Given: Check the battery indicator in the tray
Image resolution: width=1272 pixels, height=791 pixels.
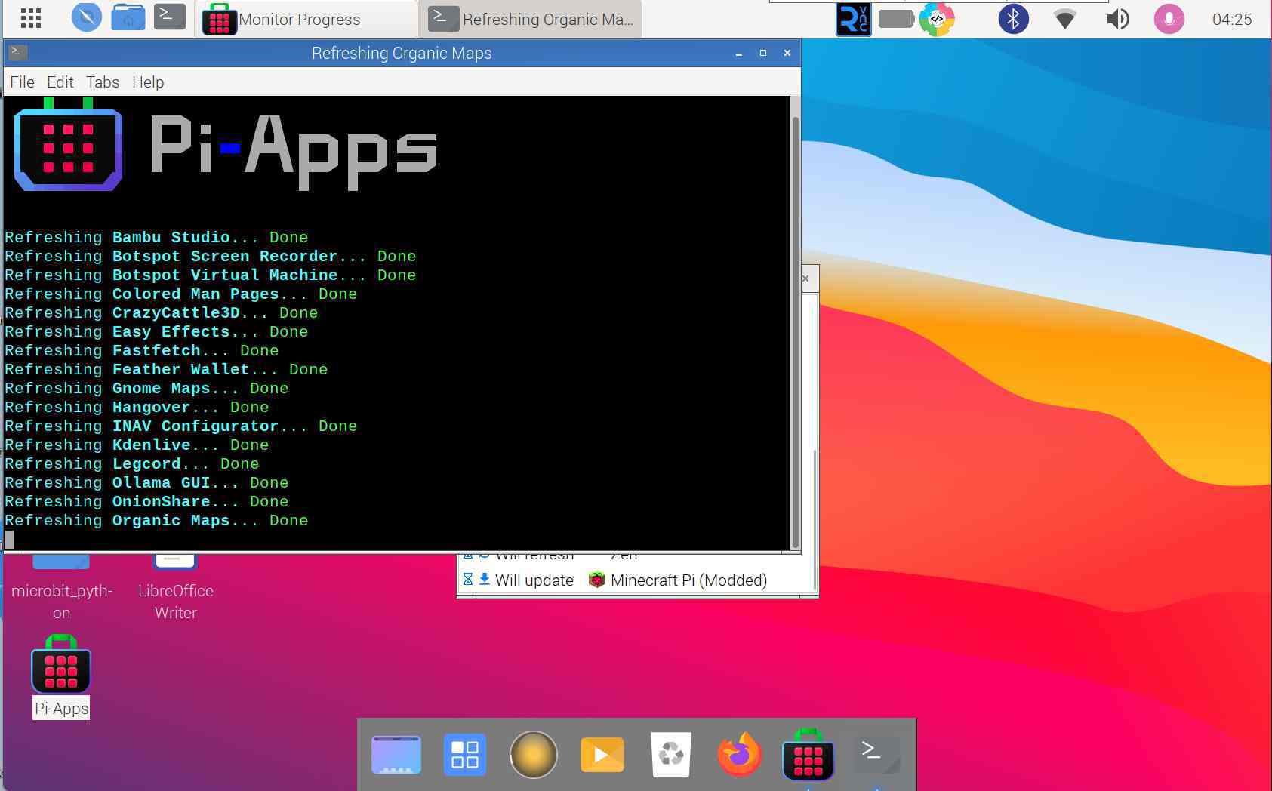Looking at the screenshot, I should pyautogui.click(x=896, y=19).
